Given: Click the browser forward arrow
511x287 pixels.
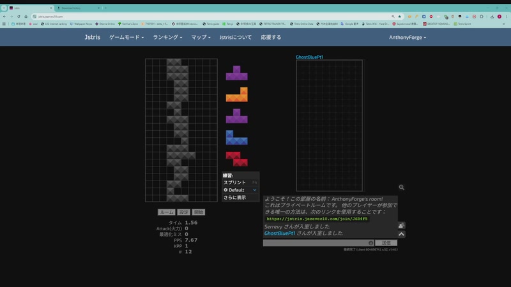Looking at the screenshot, I should (11, 17).
